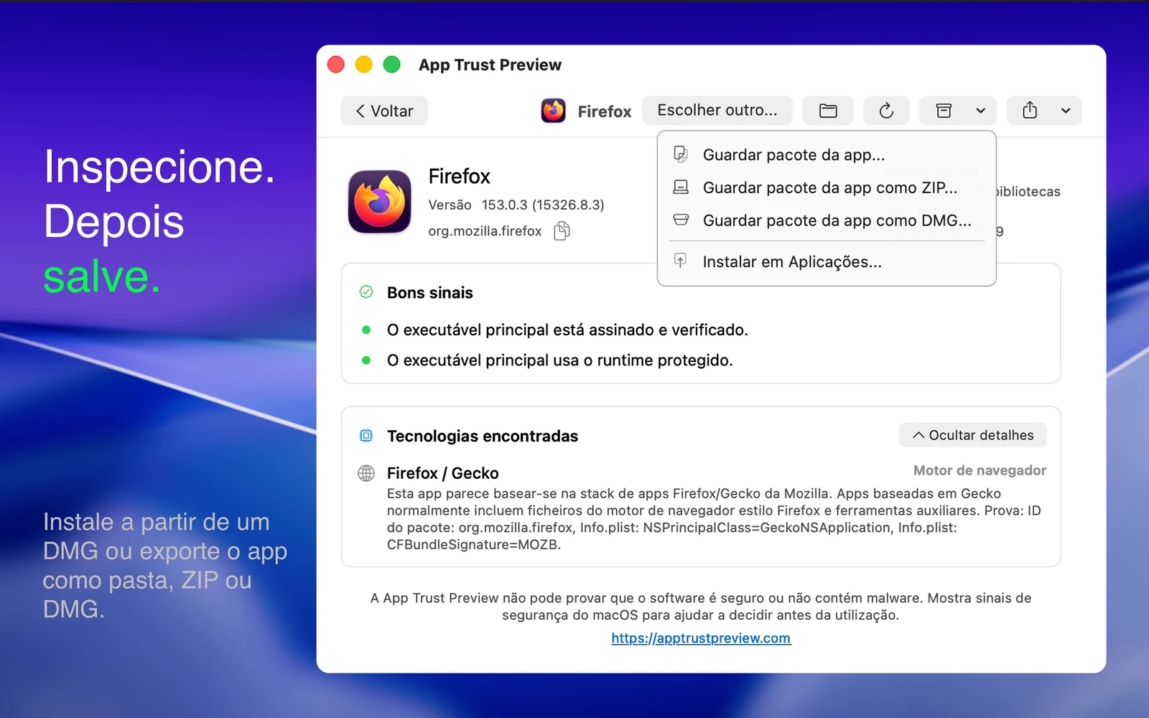Click the version text 153.0.3 (15326.8.3)

[x=543, y=205]
